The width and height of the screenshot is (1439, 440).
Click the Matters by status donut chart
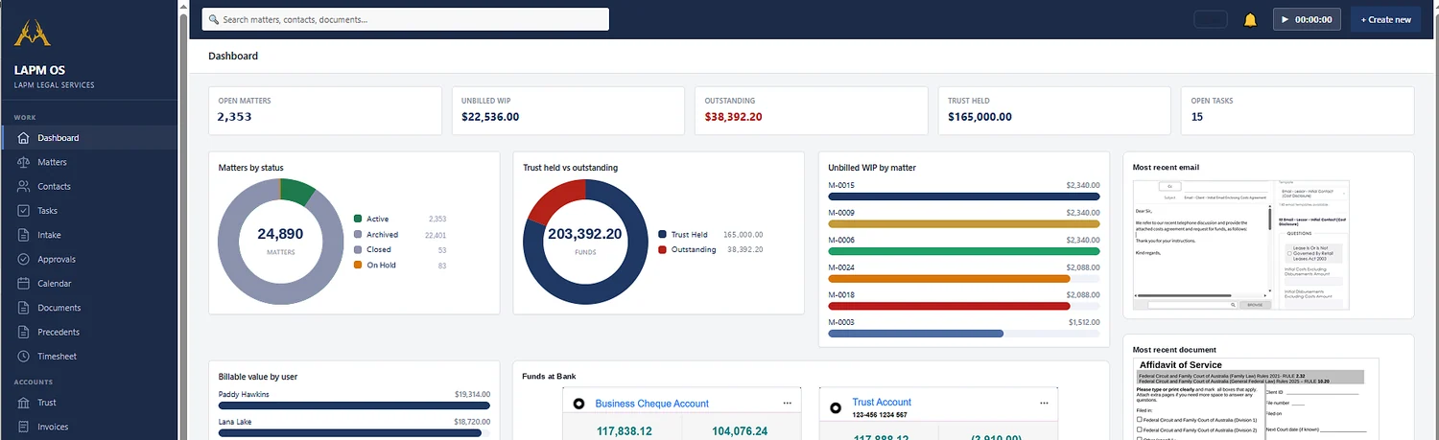(x=280, y=240)
